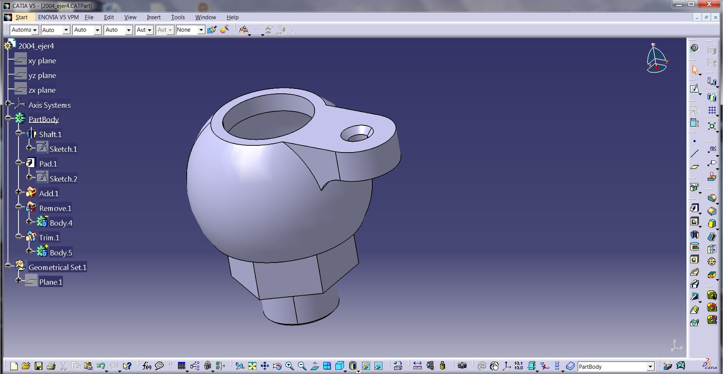Image resolution: width=723 pixels, height=374 pixels.
Task: Collapse the PartBody tree node
Action: tap(8, 118)
